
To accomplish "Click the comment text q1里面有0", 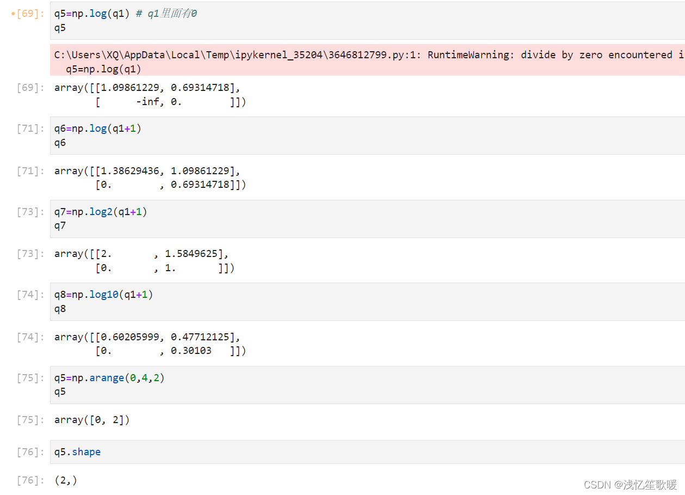I will [166, 14].
